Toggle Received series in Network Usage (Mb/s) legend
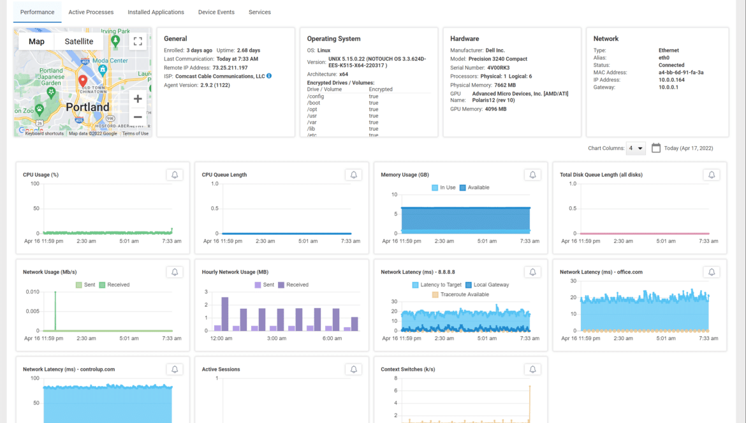Screen dimensions: 746x423 point(114,285)
